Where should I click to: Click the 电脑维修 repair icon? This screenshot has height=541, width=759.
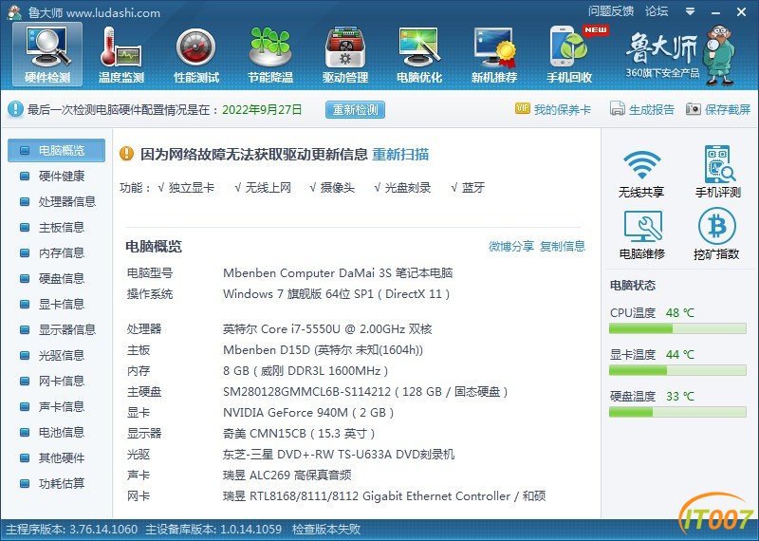(x=642, y=226)
